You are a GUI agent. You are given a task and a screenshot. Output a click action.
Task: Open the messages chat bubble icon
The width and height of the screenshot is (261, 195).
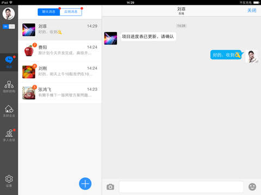click(x=9, y=60)
